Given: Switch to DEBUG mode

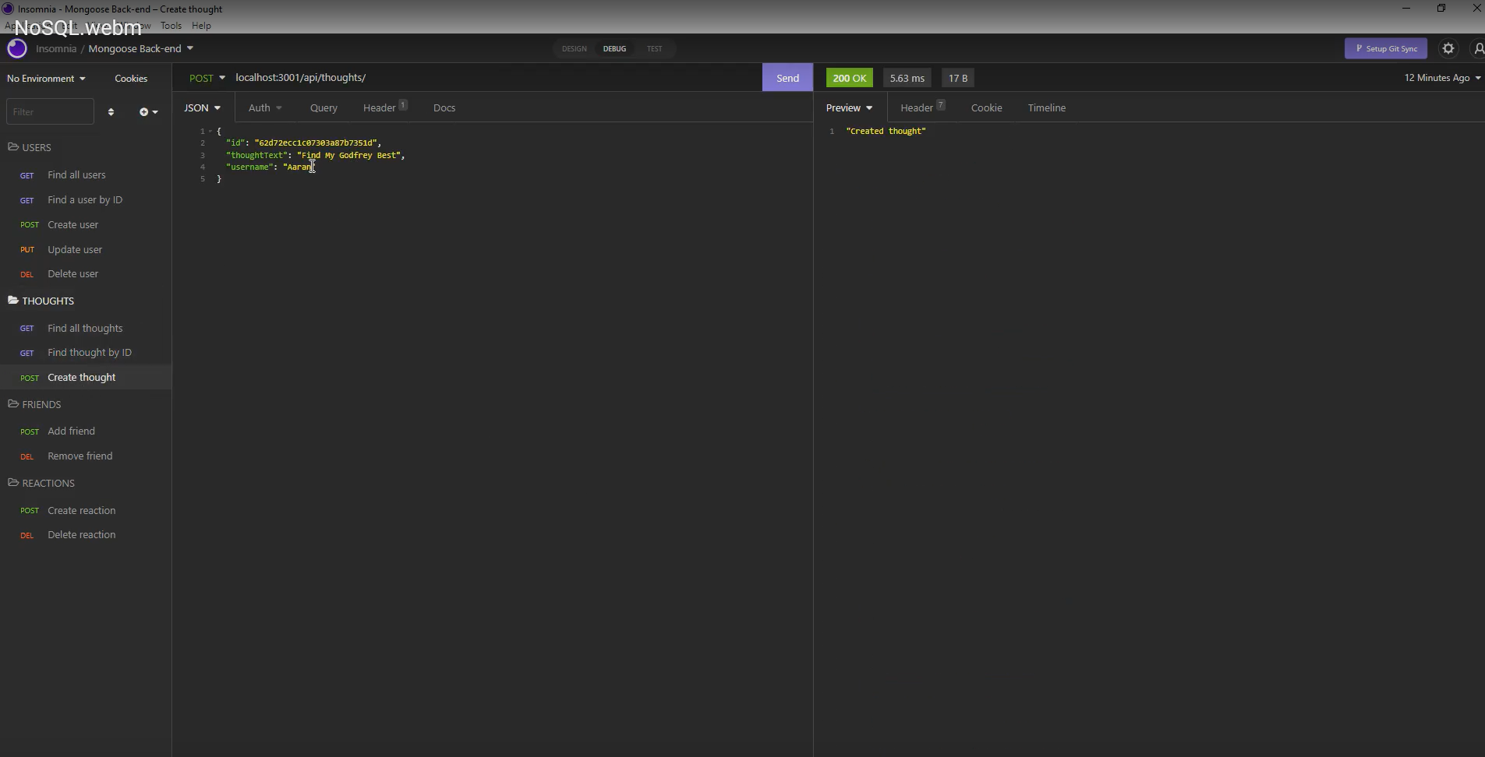Looking at the screenshot, I should coord(614,48).
